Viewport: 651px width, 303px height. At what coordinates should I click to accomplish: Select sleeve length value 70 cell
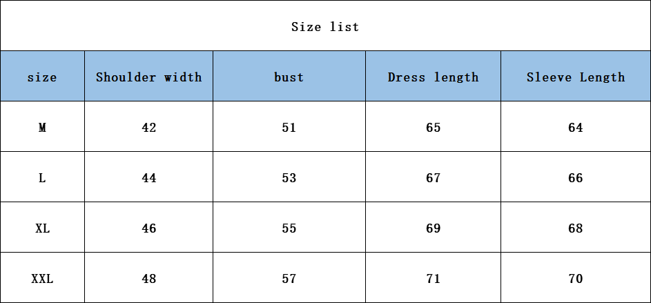(575, 278)
